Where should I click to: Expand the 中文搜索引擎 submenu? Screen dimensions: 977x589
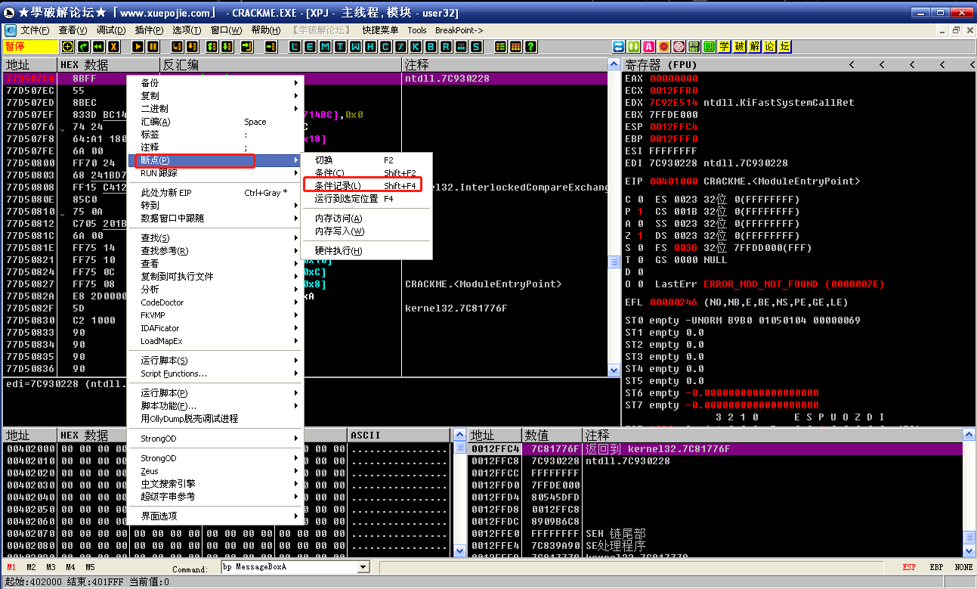(215, 484)
